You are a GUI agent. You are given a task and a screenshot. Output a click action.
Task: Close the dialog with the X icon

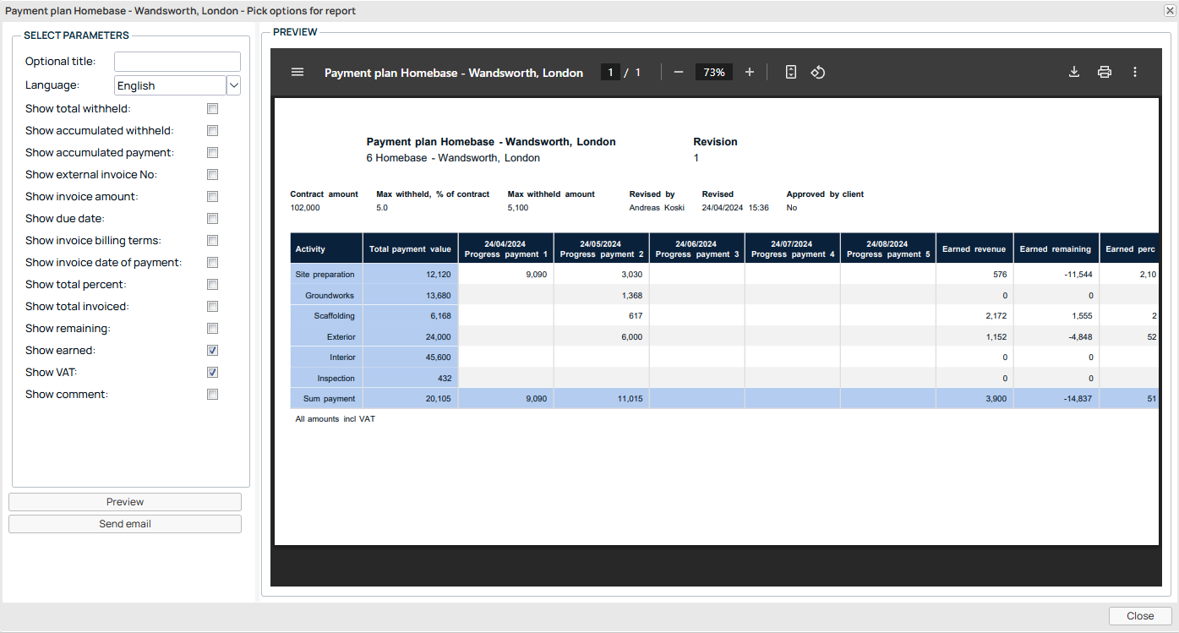pos(1170,10)
